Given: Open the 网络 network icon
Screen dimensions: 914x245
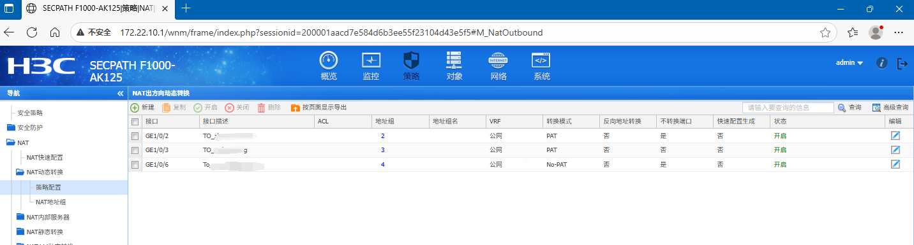Looking at the screenshot, I should (x=498, y=66).
